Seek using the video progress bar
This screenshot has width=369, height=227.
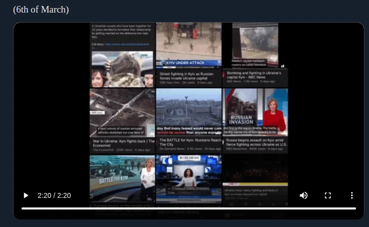coord(189,208)
